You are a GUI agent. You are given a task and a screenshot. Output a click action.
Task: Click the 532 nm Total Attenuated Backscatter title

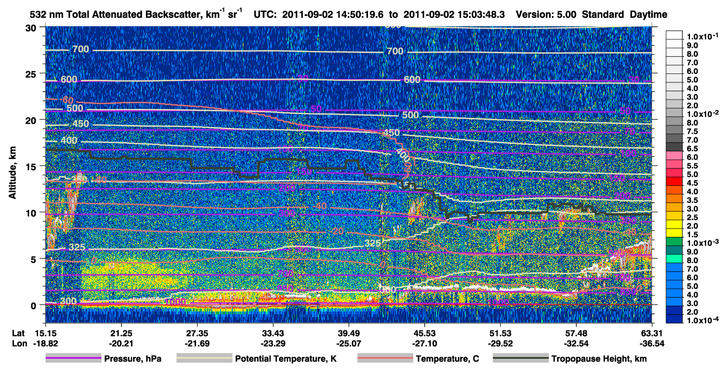tap(135, 14)
